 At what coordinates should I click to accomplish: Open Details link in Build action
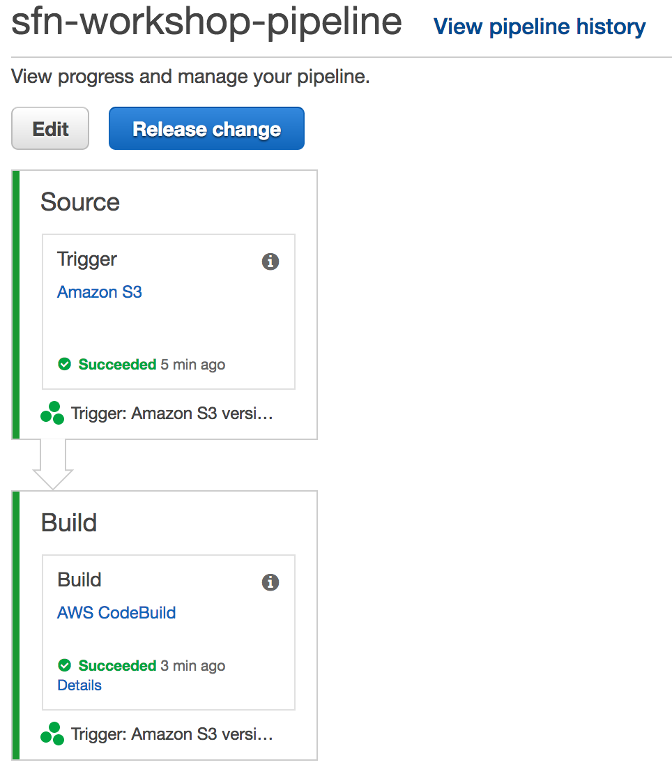[79, 685]
